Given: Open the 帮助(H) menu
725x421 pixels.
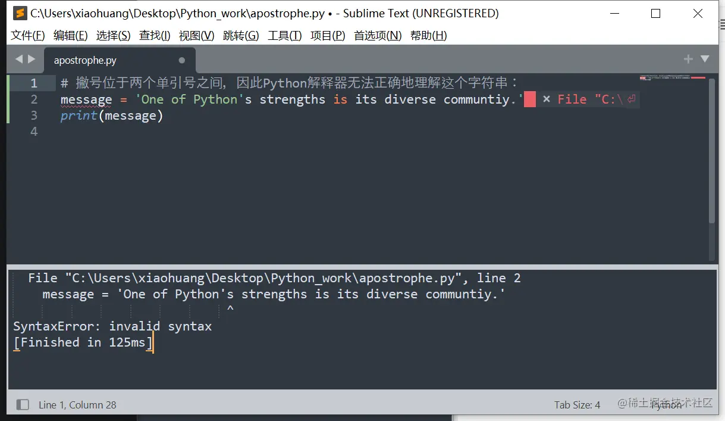Looking at the screenshot, I should [x=428, y=36].
